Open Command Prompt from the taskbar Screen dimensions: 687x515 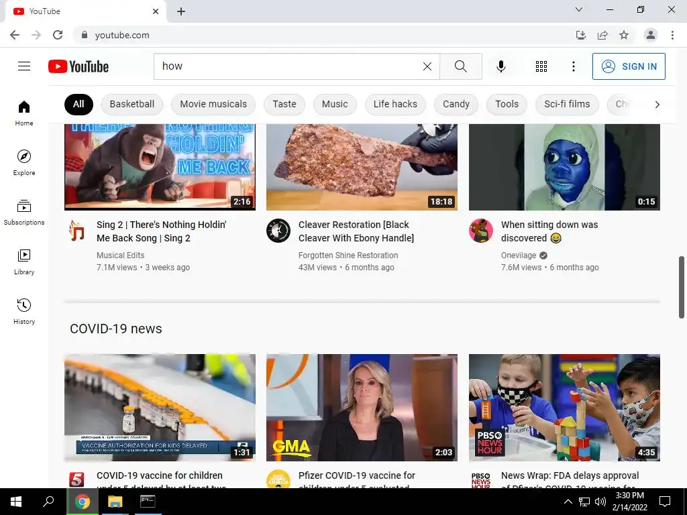click(148, 502)
